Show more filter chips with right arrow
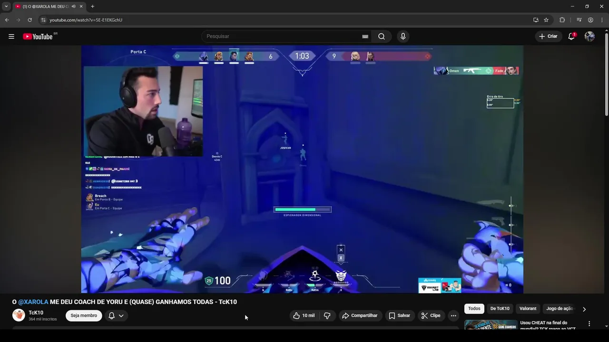609x342 pixels. [584, 309]
